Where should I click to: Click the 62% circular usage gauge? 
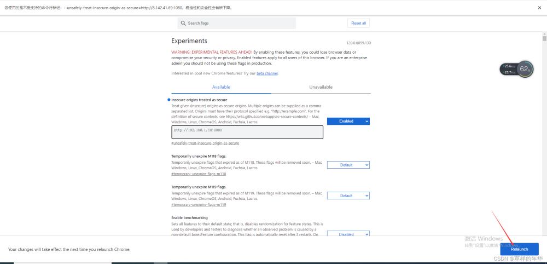[525, 69]
